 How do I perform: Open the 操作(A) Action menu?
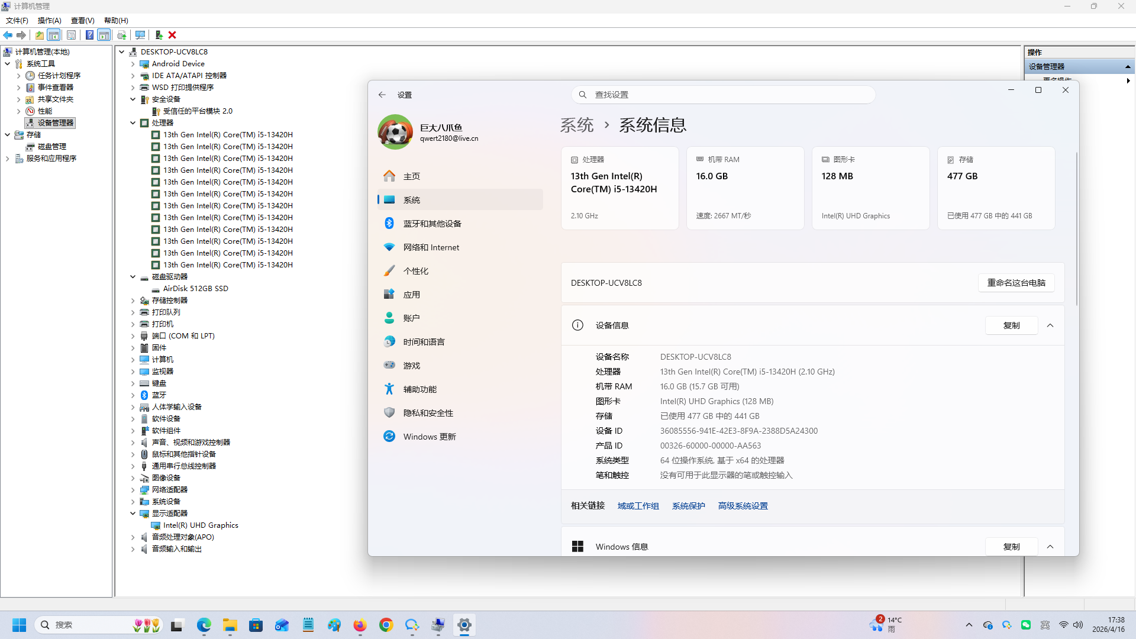(49, 21)
